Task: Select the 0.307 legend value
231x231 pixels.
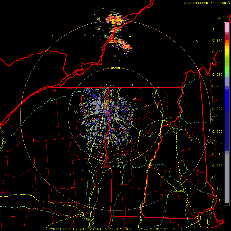Action: pos(217,177)
